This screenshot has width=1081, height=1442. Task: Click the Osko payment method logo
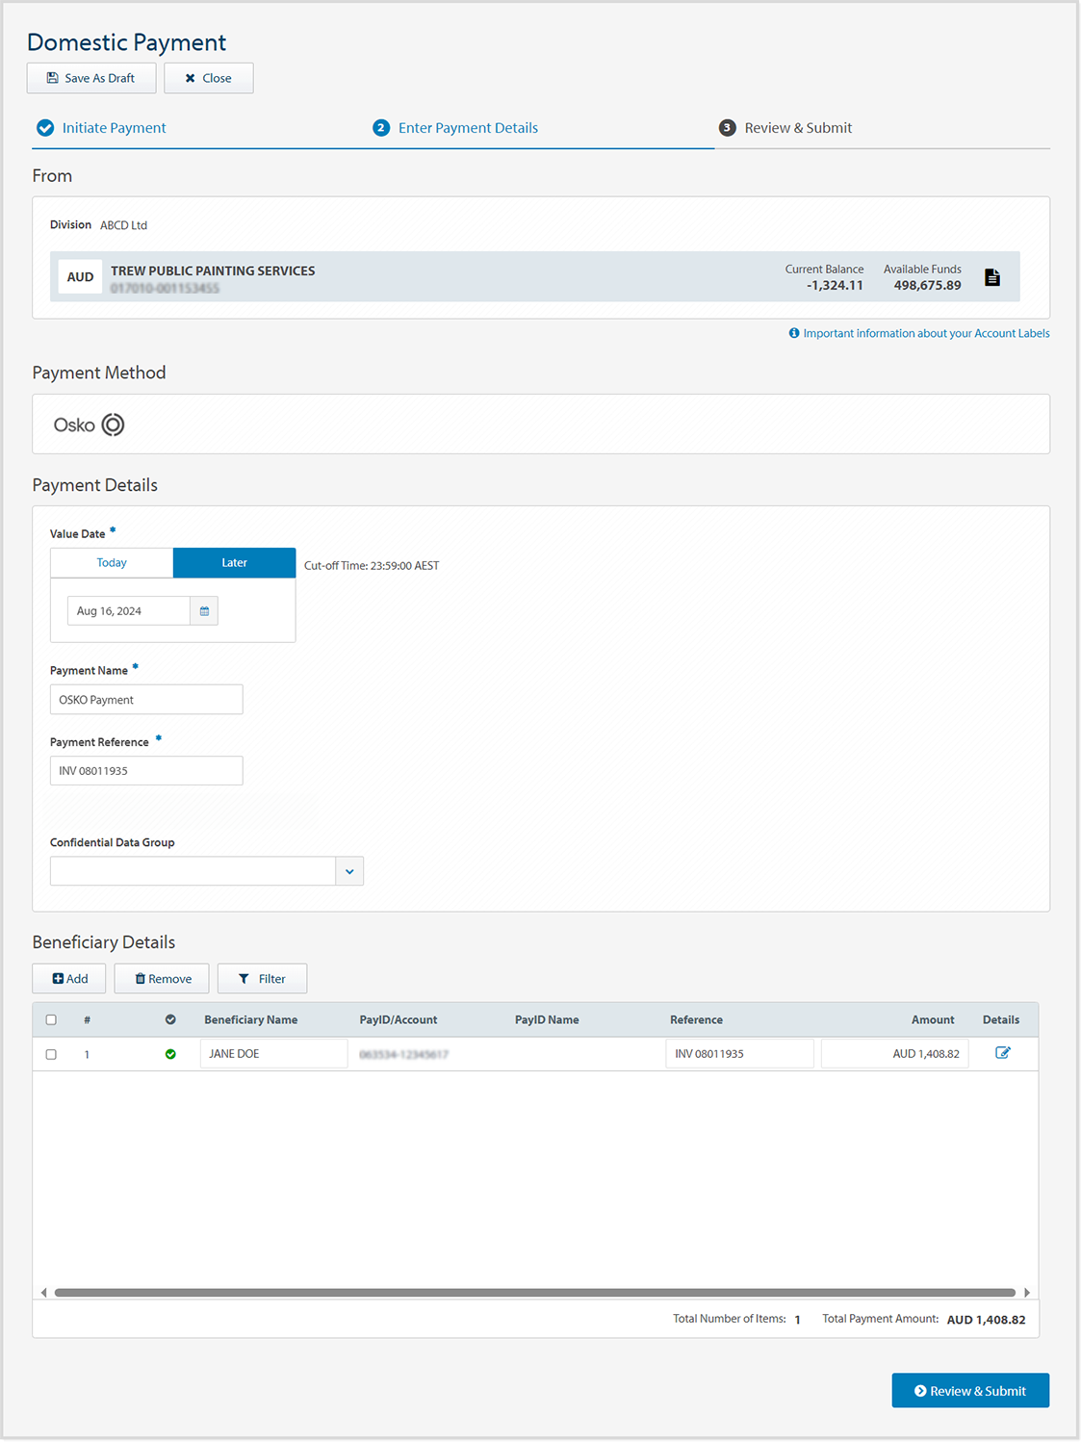click(90, 425)
